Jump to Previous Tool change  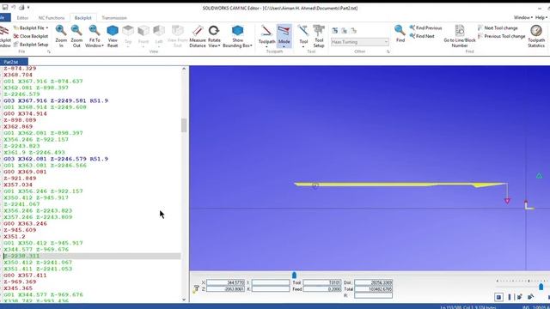click(502, 36)
